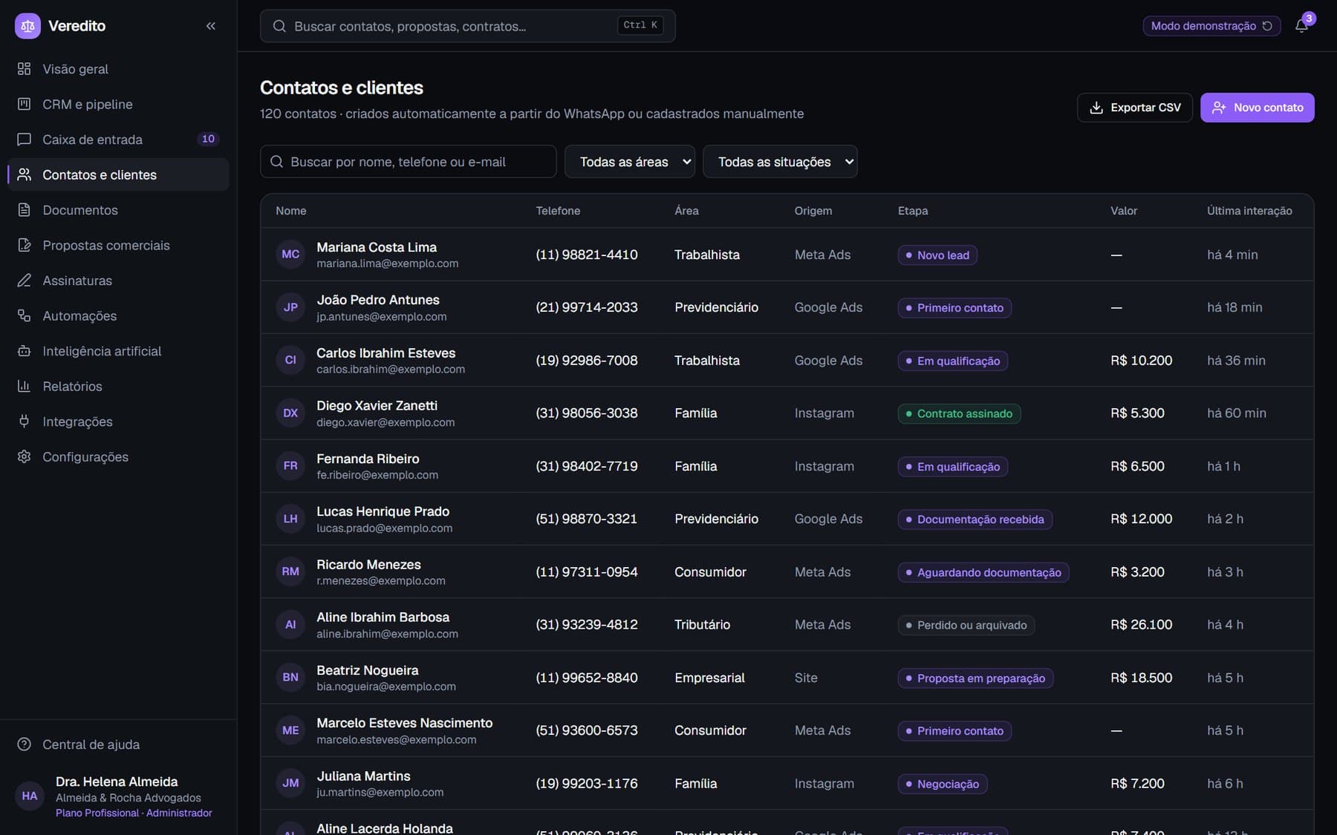Viewport: 1337px width, 835px height.
Task: Click the Configurações gear icon
Action: [x=25, y=456]
